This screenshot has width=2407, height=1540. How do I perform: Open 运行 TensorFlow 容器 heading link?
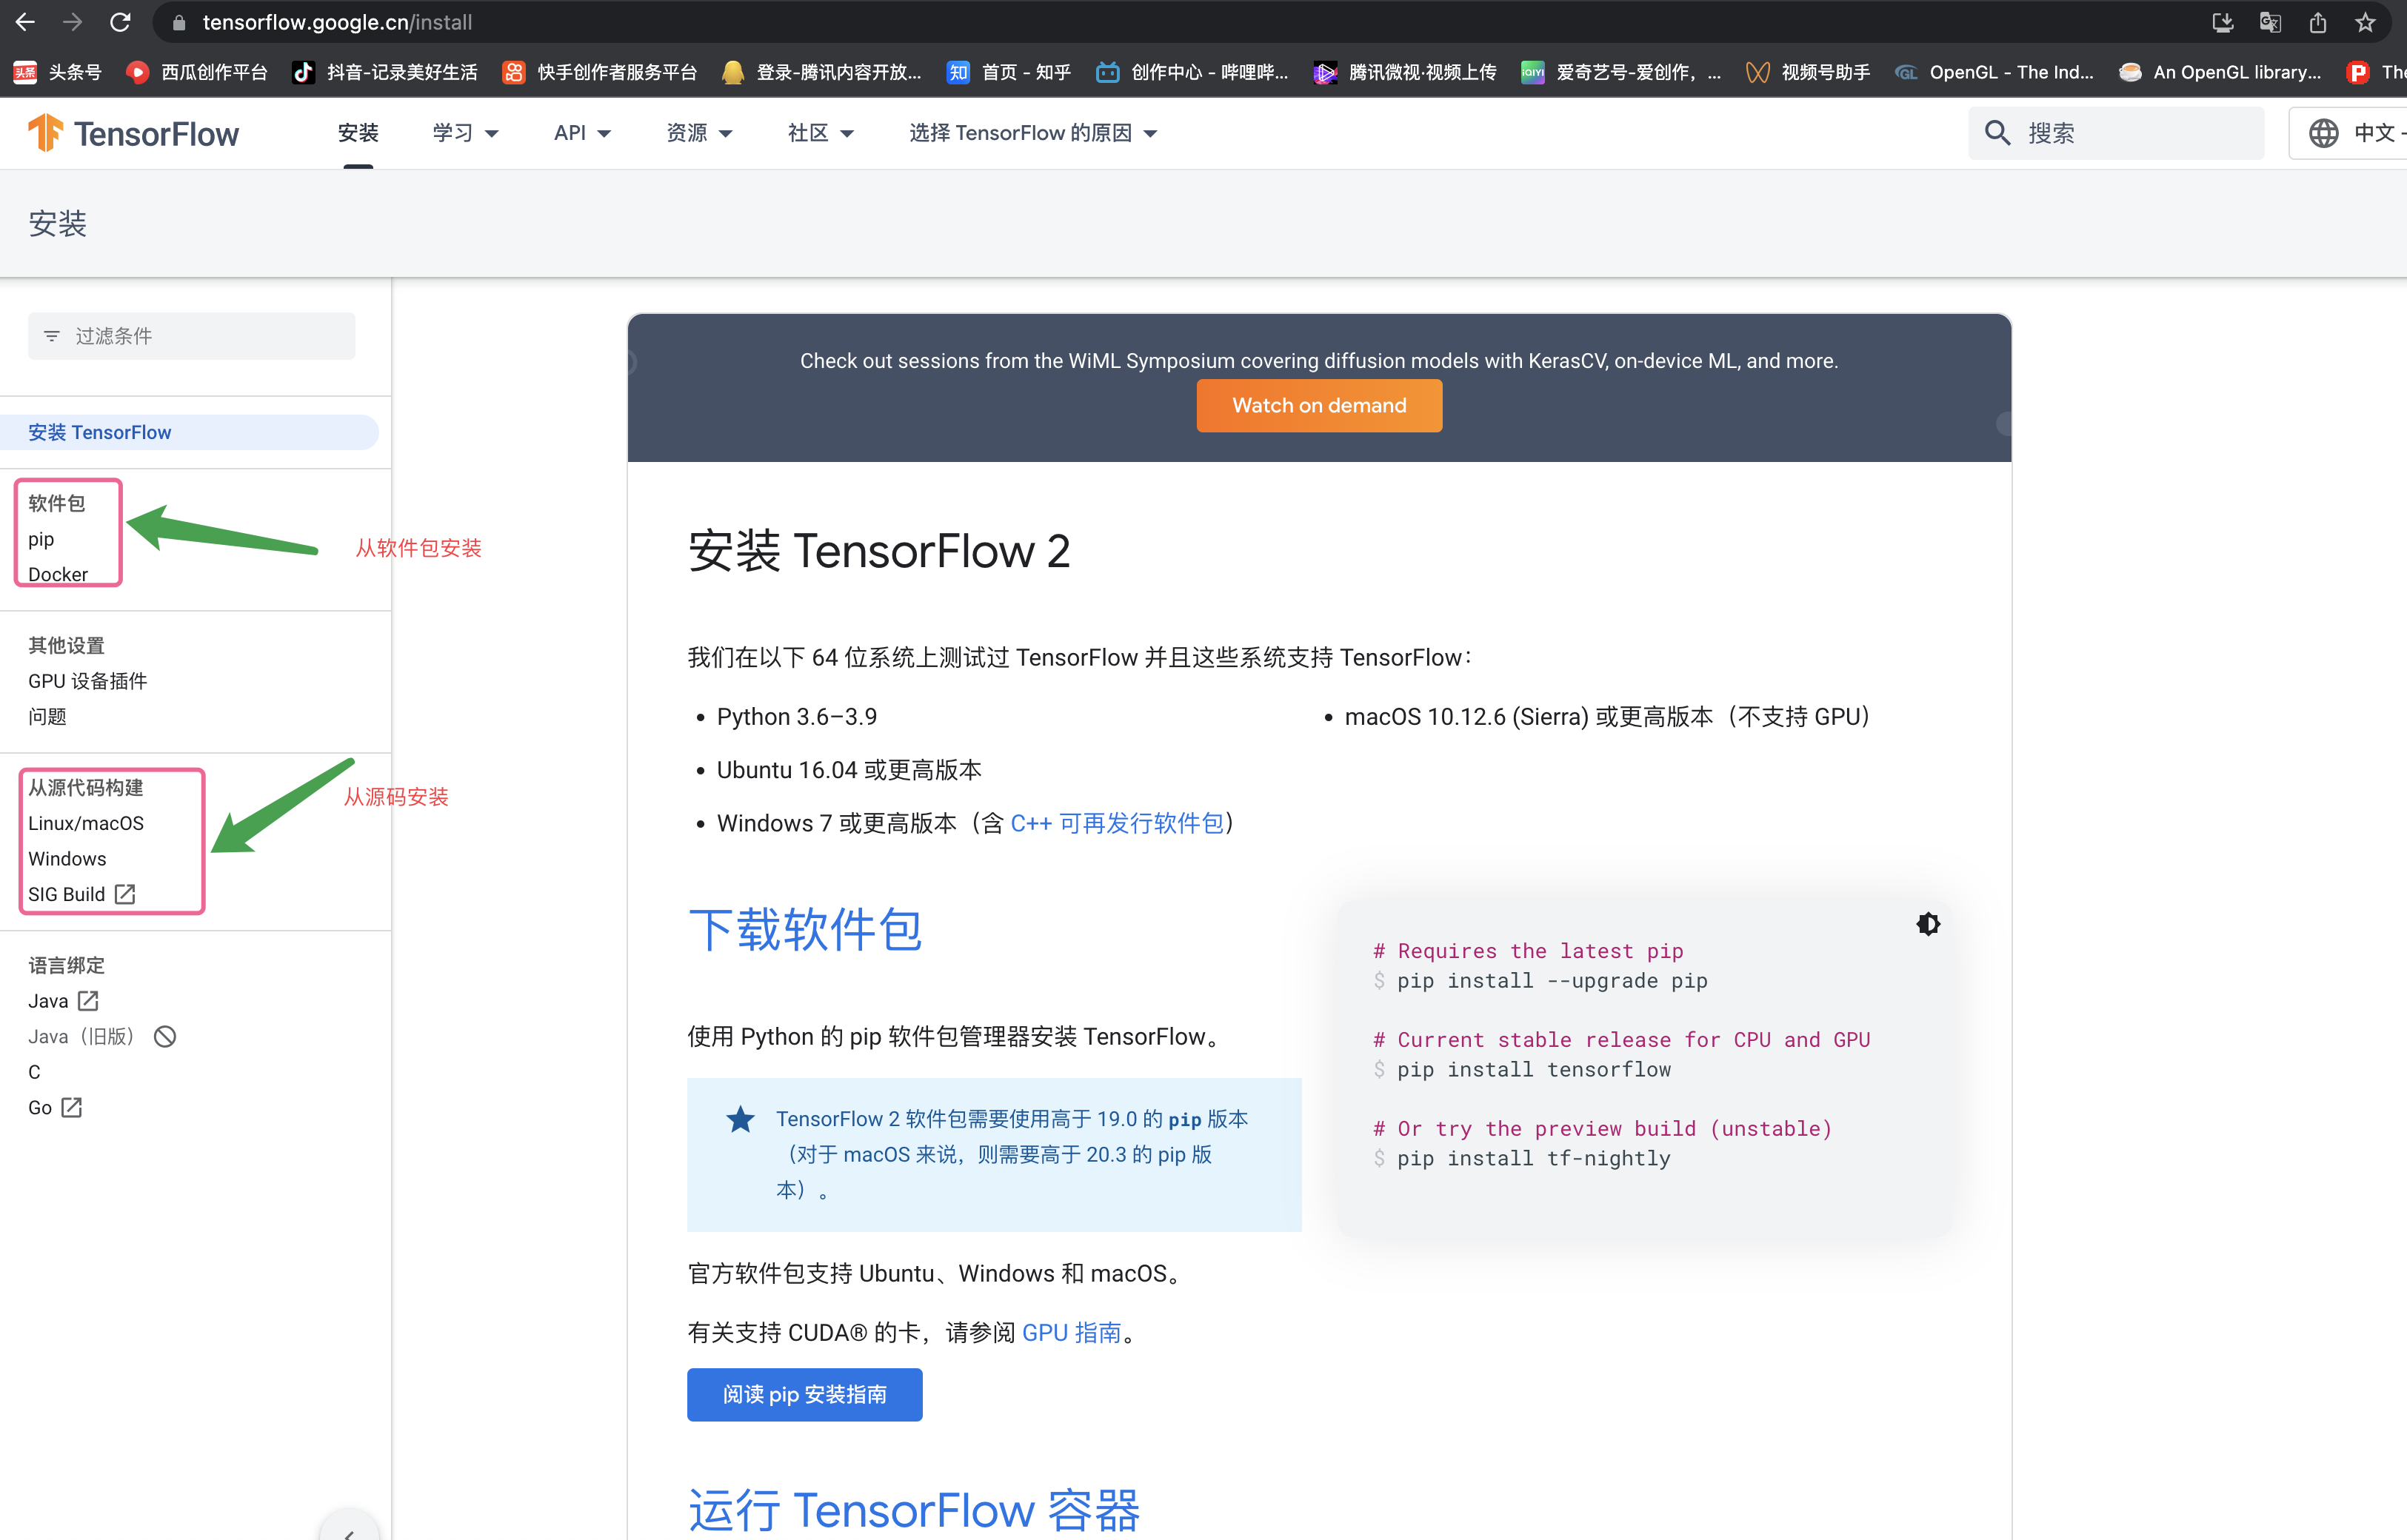(914, 1510)
